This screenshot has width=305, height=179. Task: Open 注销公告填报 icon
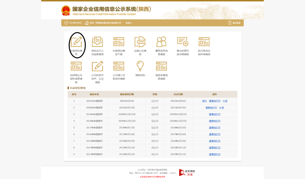point(140,41)
